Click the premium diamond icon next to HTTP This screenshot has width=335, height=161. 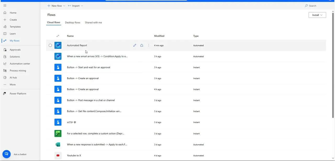pyautogui.click(x=75, y=122)
